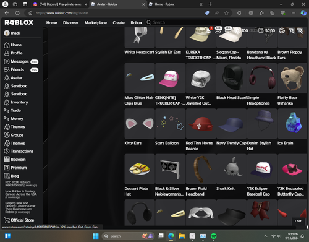Screen dimensions: 309x242
Task: Open Transactions in the sidebar
Action: pos(19,152)
